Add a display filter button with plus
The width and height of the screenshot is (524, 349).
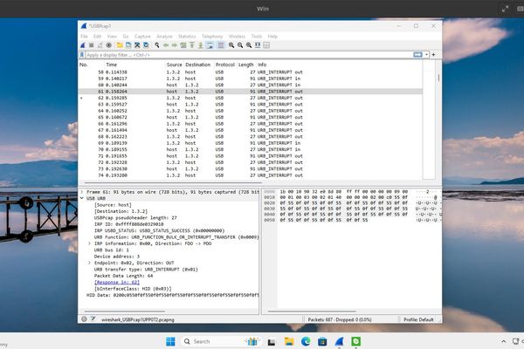click(433, 54)
